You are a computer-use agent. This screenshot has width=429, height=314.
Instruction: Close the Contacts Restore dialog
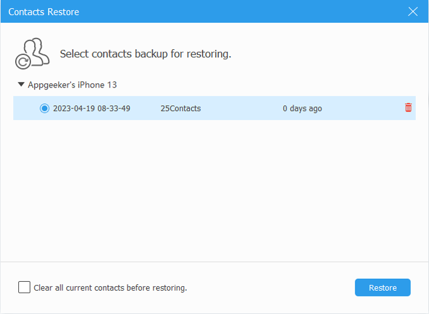coord(413,11)
